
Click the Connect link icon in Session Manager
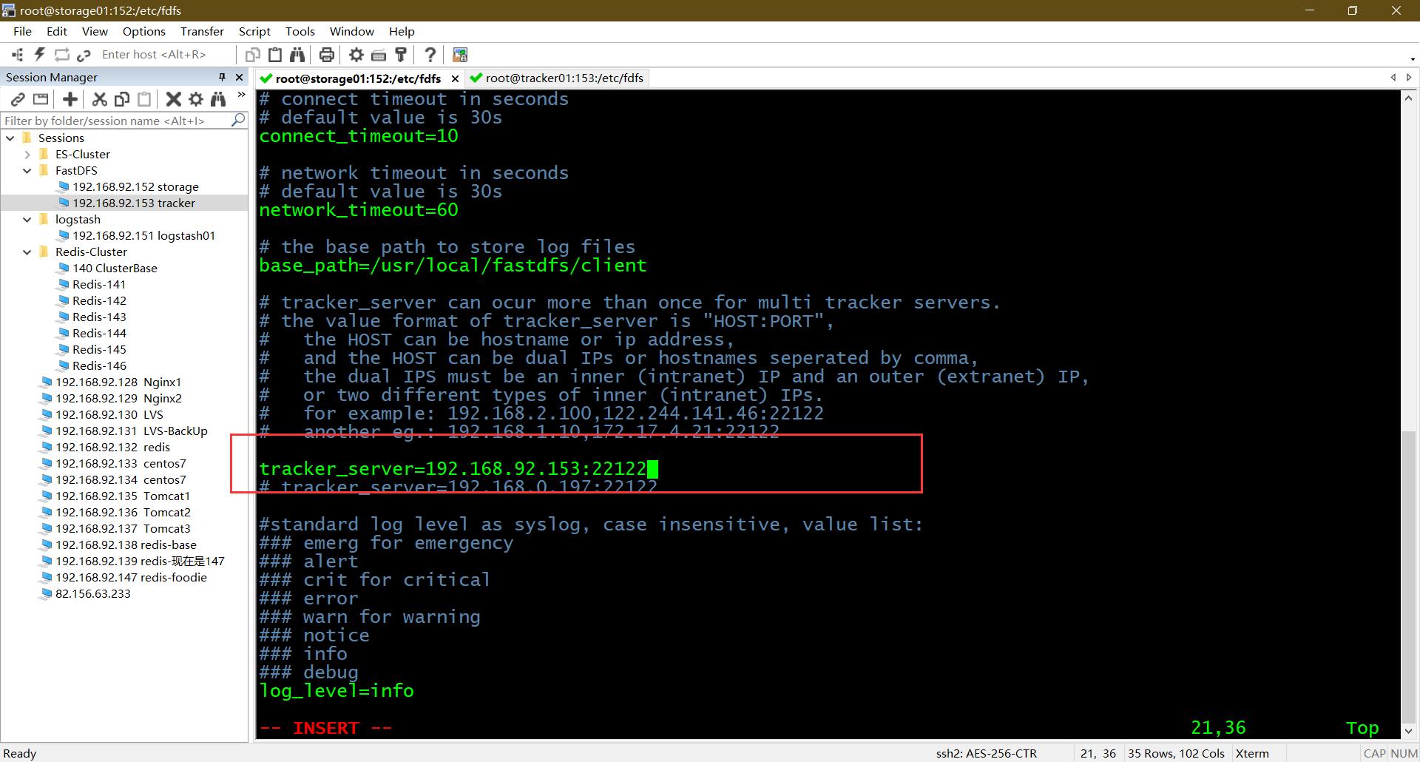[18, 99]
